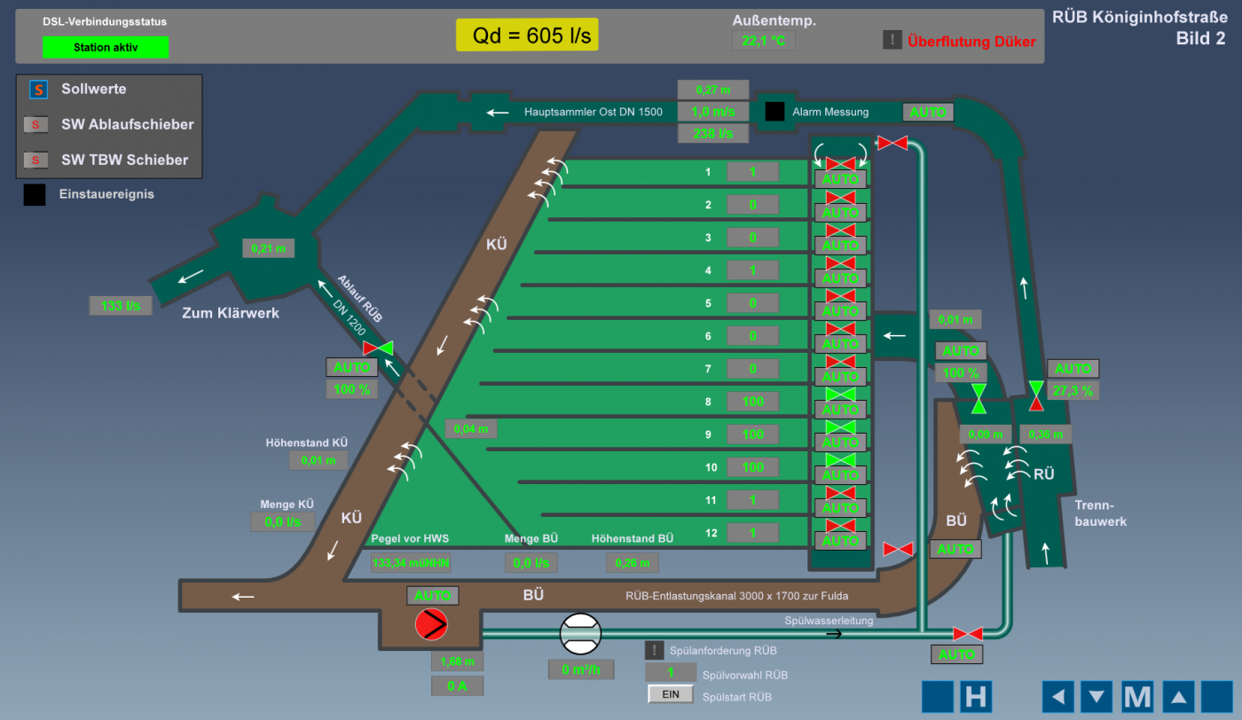Toggle the EIN Spülstart RÜB button
This screenshot has width=1242, height=720.
tap(671, 695)
